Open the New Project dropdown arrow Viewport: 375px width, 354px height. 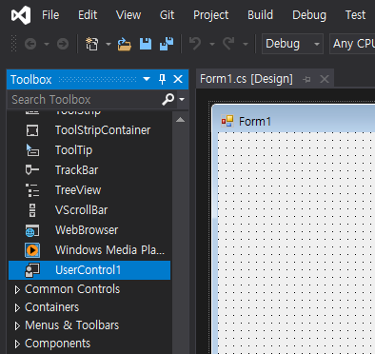(109, 44)
